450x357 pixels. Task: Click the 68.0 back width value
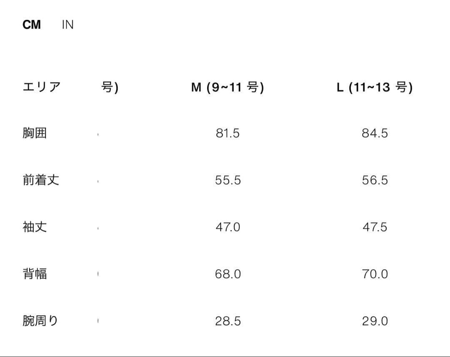[x=227, y=274]
